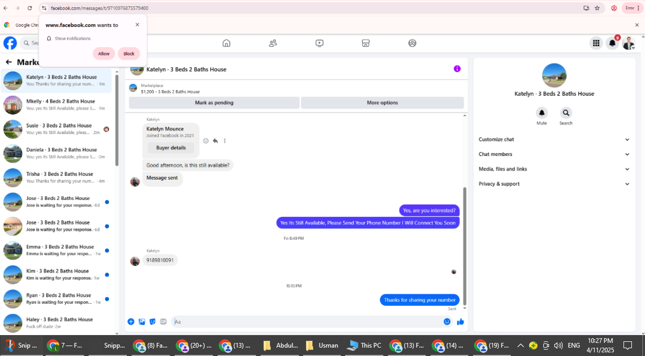Open the listing house thumbnail in right panel
This screenshot has height=356, width=645.
(554, 75)
